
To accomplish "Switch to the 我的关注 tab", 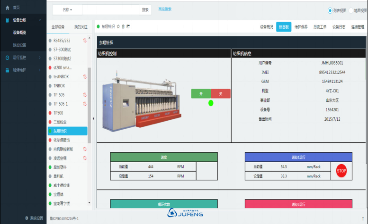I will click(x=81, y=27).
